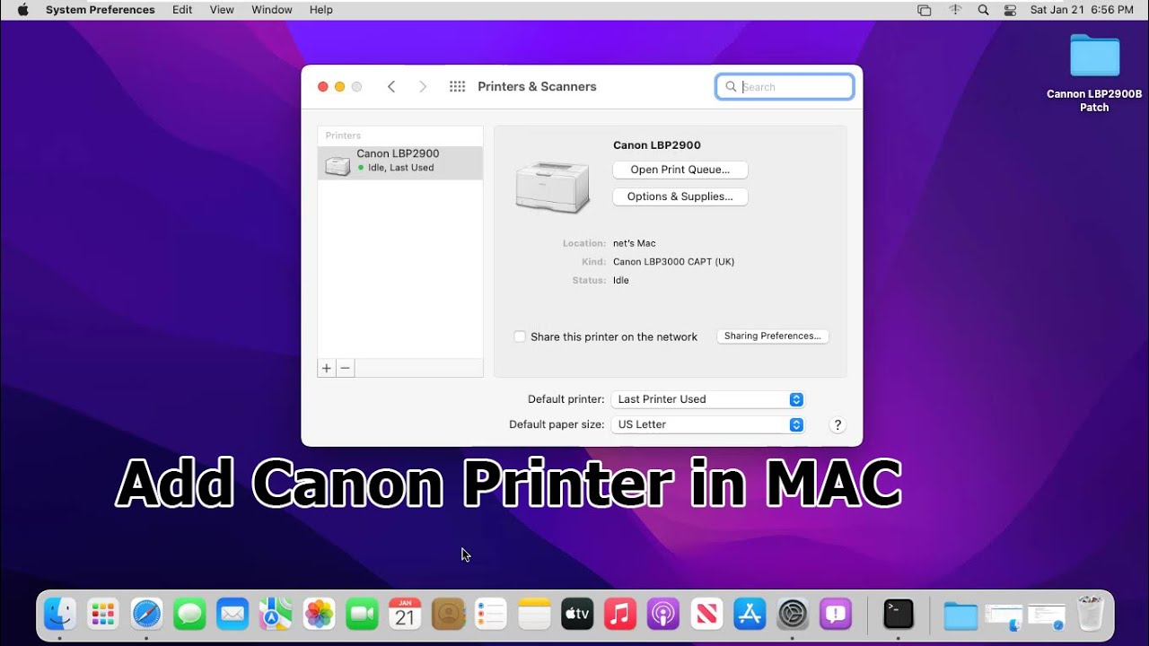Image resolution: width=1149 pixels, height=646 pixels.
Task: Enable Share this printer on the network
Action: click(520, 336)
